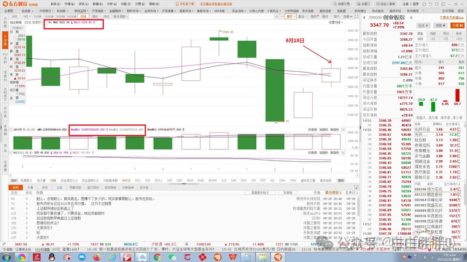Expand 全球市场 dropdown
467x262 pixels.
[x=151, y=11]
